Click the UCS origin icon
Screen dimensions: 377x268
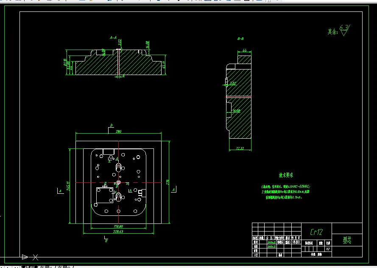pyautogui.click(x=30, y=257)
